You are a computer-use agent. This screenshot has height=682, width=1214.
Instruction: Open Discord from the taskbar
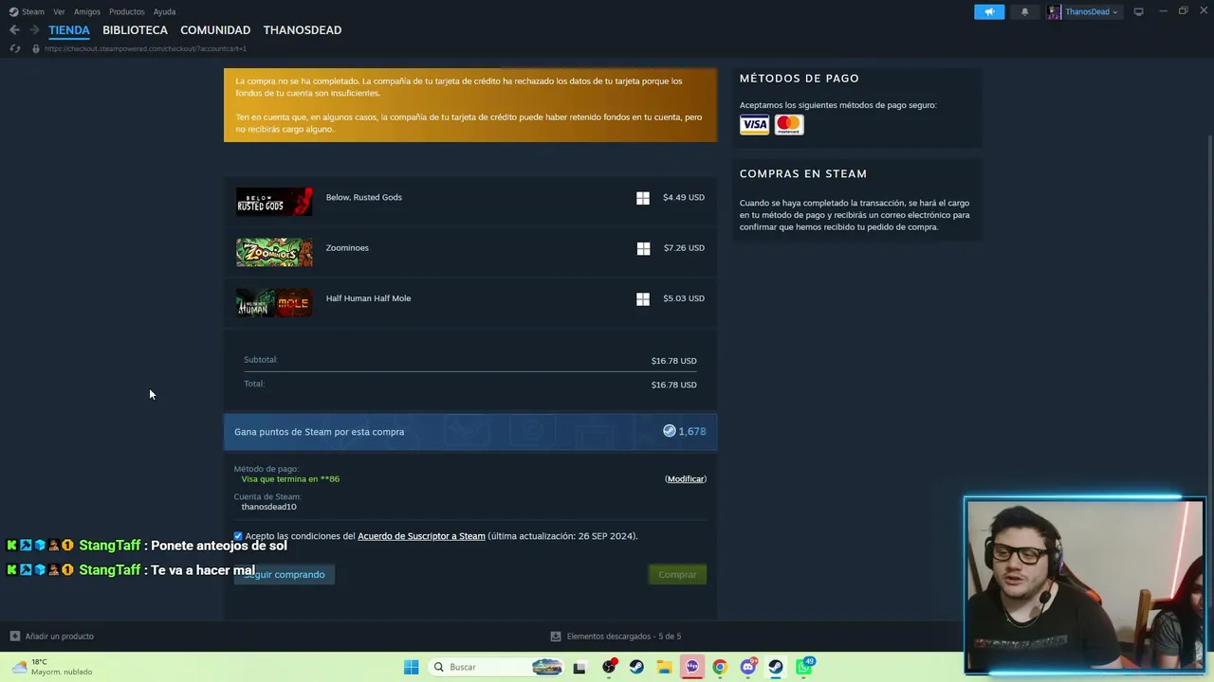(748, 667)
